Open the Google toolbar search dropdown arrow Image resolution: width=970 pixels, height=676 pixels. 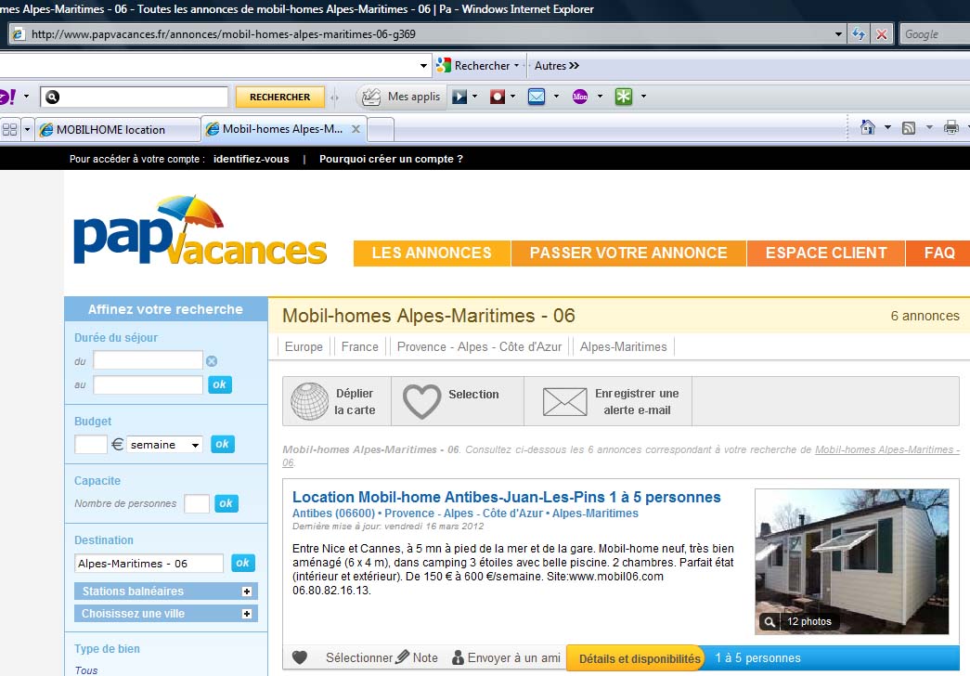[423, 66]
